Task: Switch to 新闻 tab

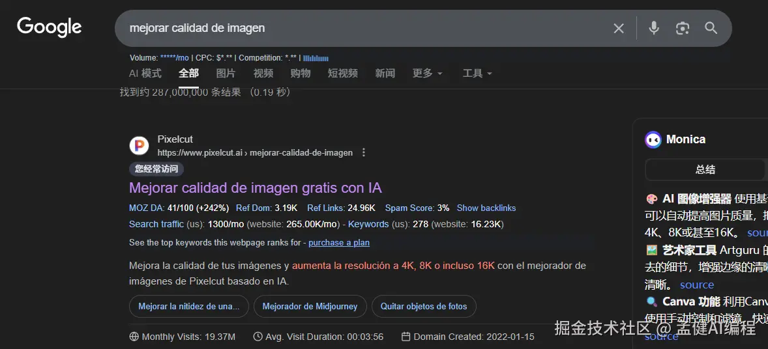Action: 385,74
